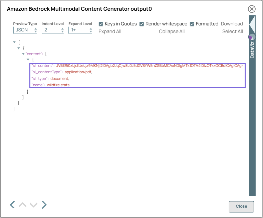Uncheck the Formatted checkbox
Screen dimensions: 263x218
192,24
